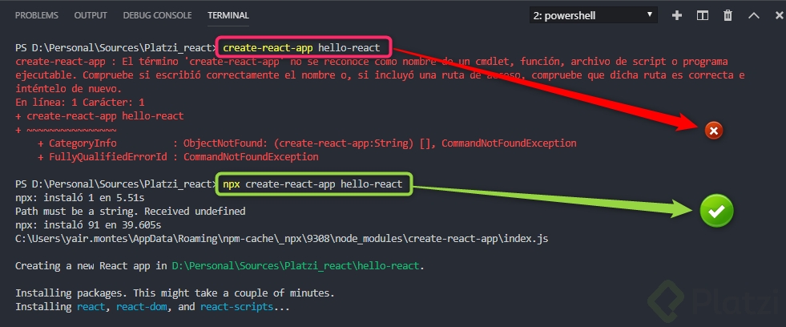Click 'npx: instaló 91 en 39.605s' line

click(x=88, y=224)
